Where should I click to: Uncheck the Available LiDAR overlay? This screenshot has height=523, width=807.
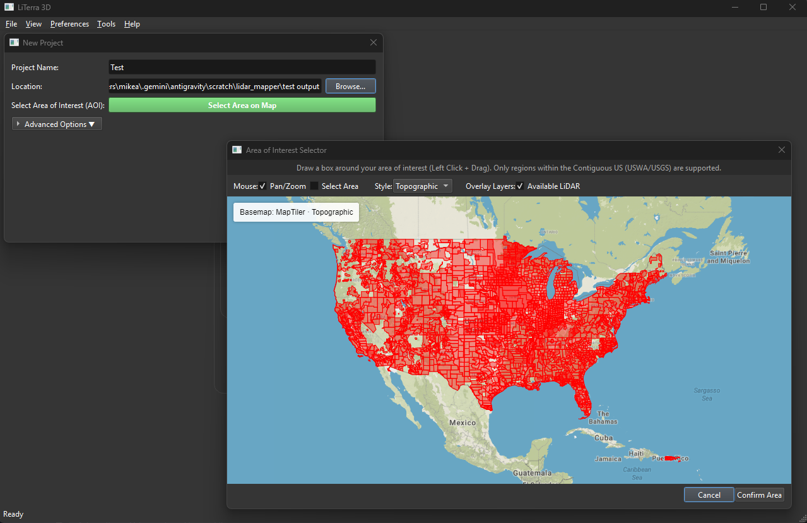pyautogui.click(x=520, y=186)
